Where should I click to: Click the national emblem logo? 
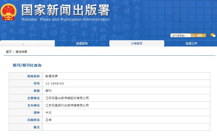tap(9, 12)
